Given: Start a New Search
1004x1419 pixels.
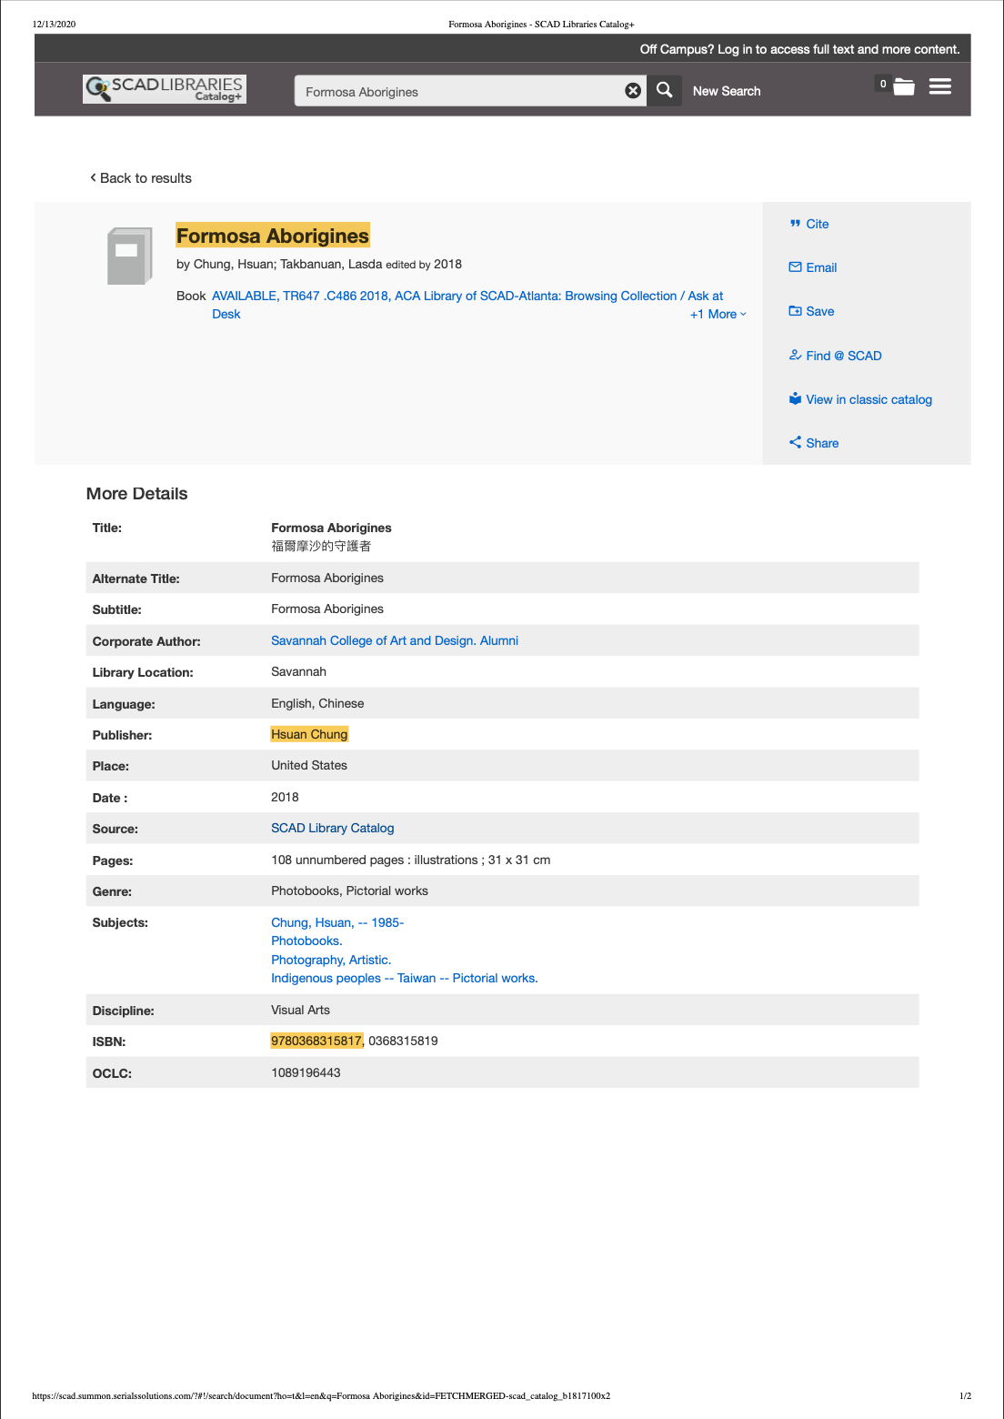Looking at the screenshot, I should (x=727, y=91).
